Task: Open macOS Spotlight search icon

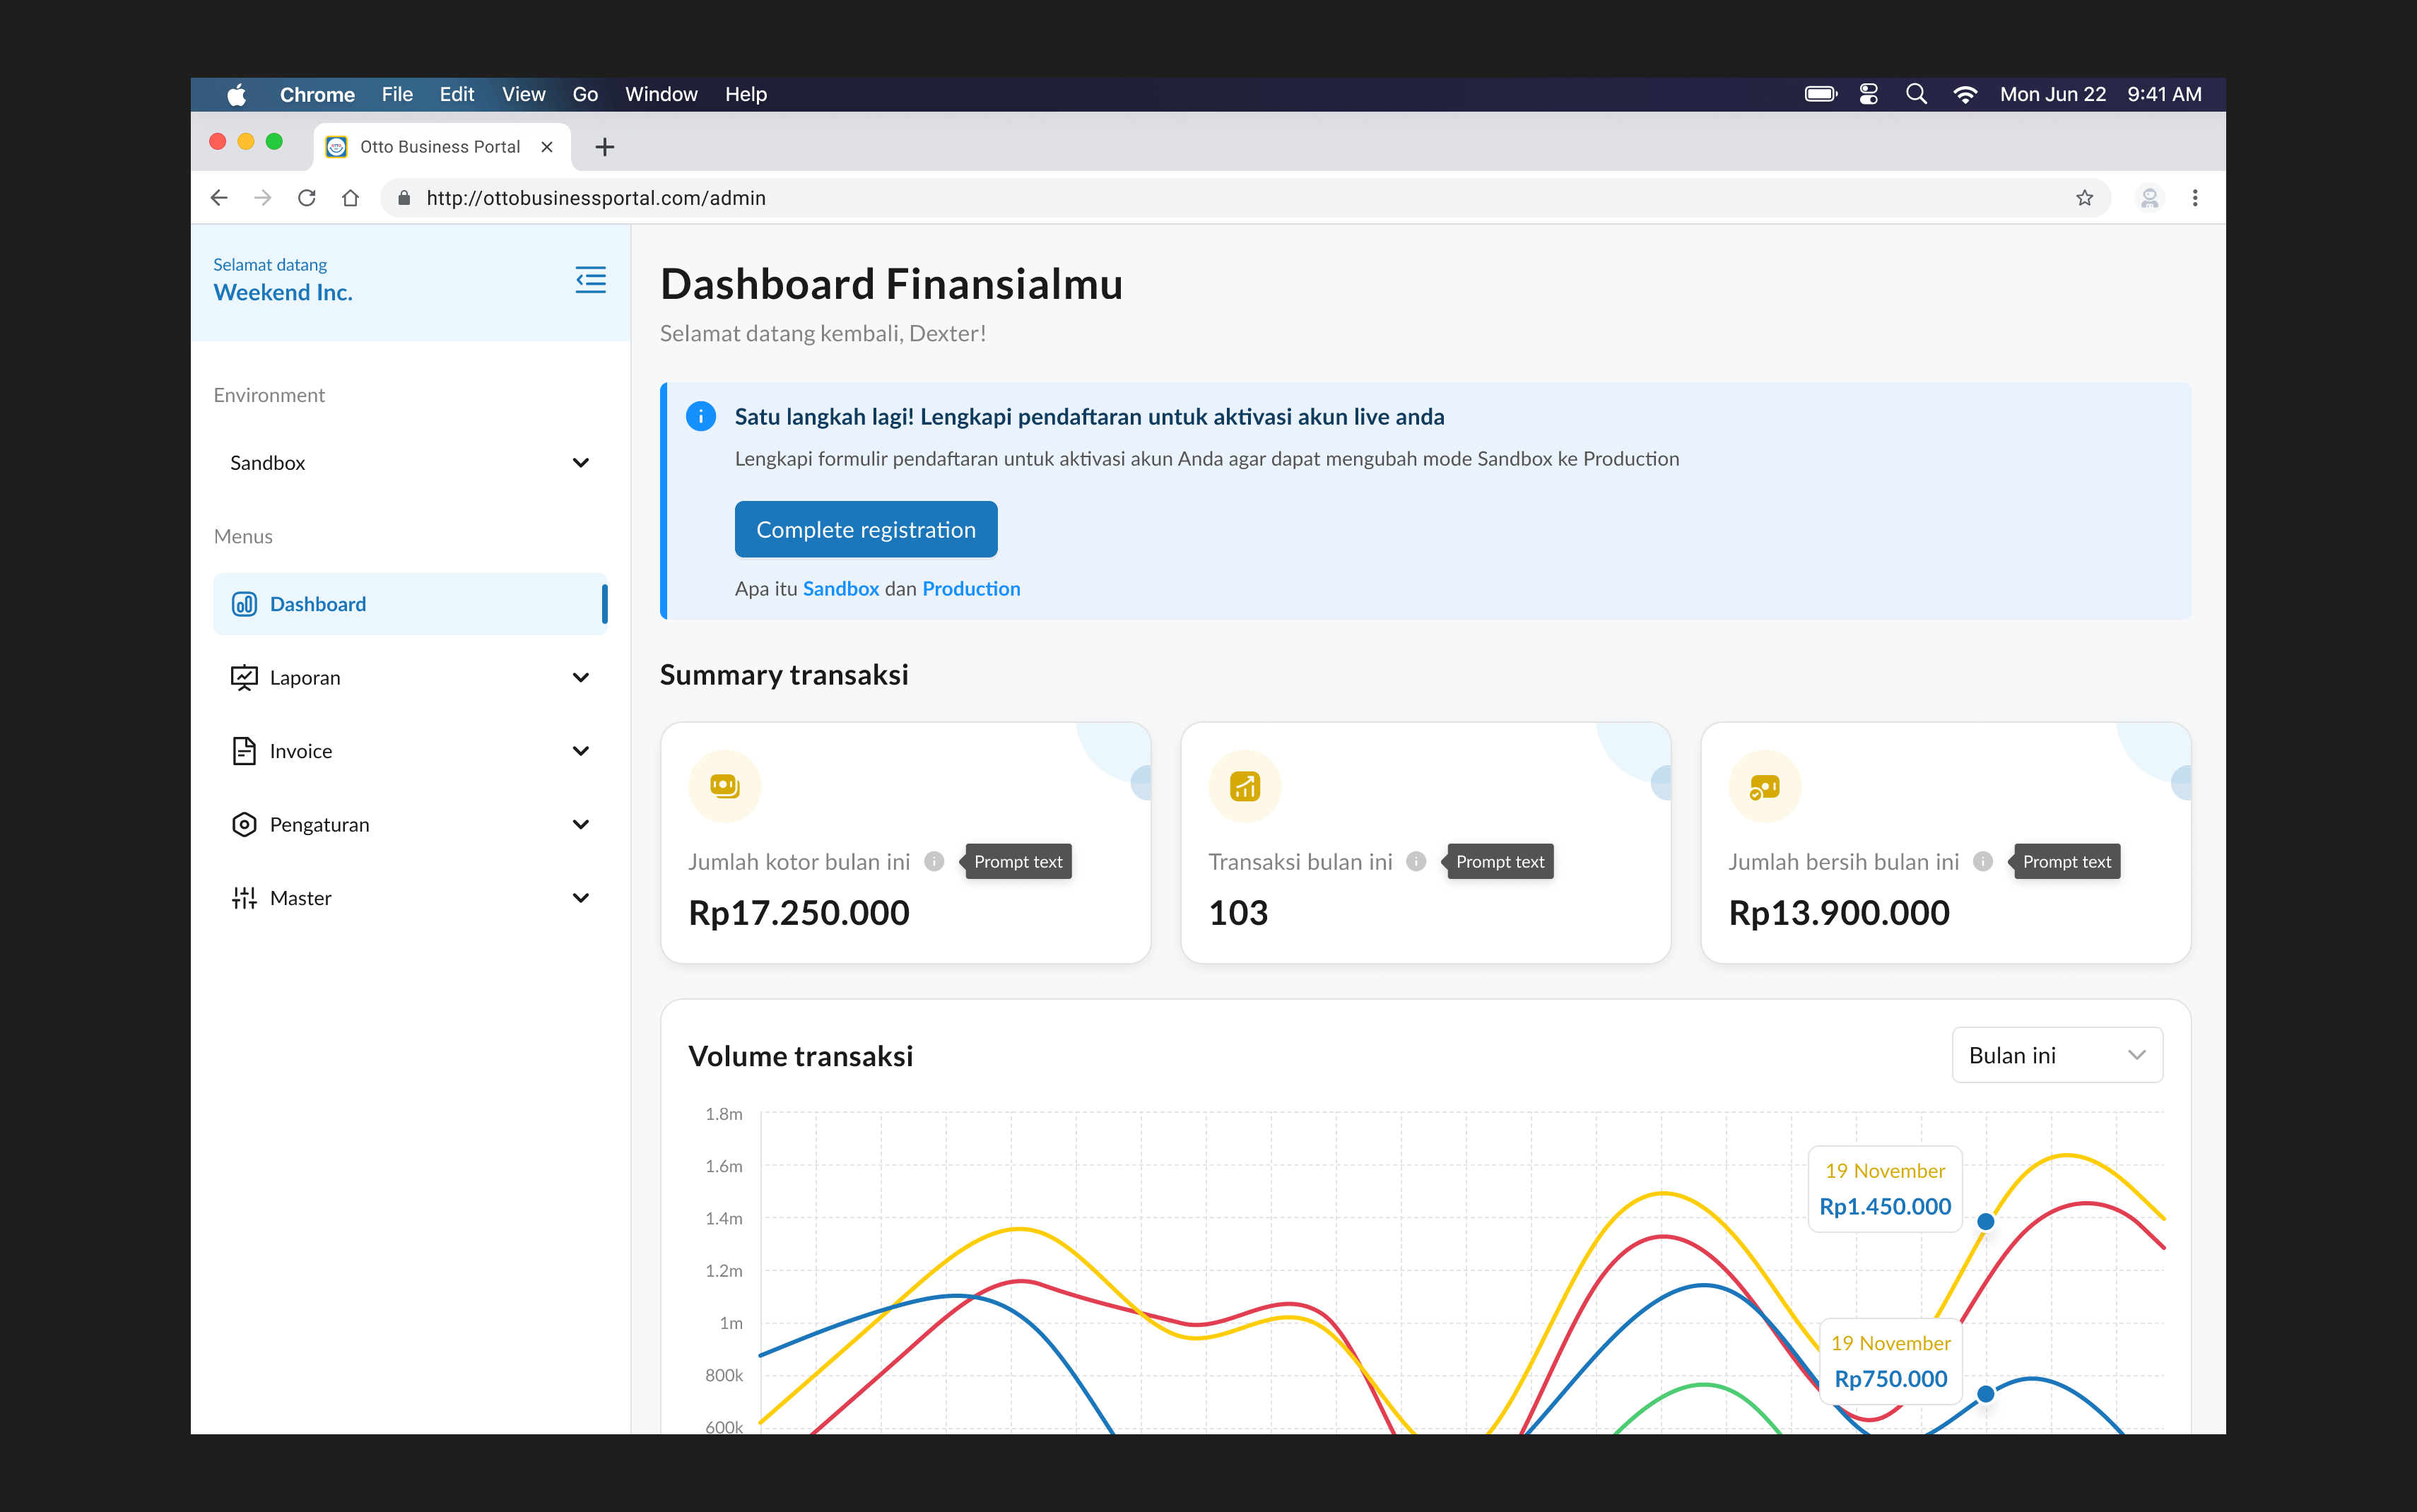Action: point(1916,94)
